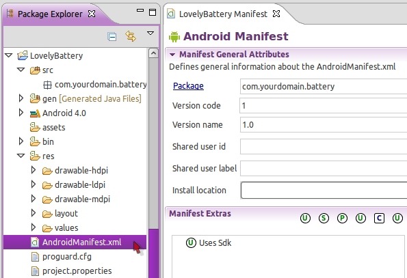Collapse the Manifest General Attributes section
Image resolution: width=407 pixels, height=278 pixels.
pos(172,55)
